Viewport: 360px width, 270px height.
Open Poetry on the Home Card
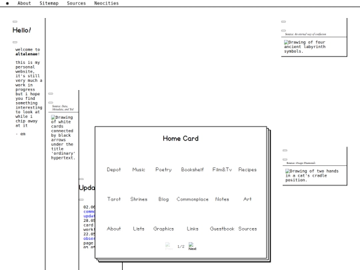163,170
